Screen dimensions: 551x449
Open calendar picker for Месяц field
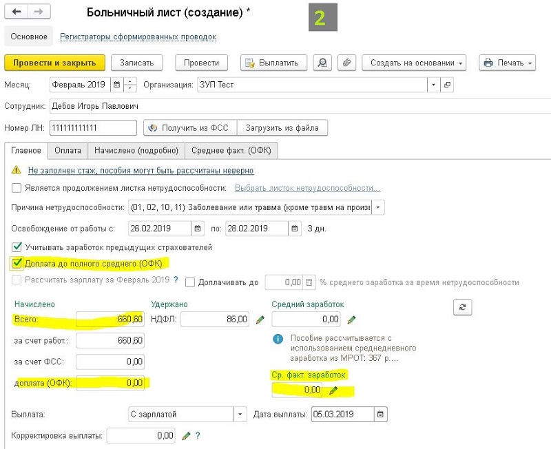point(116,85)
